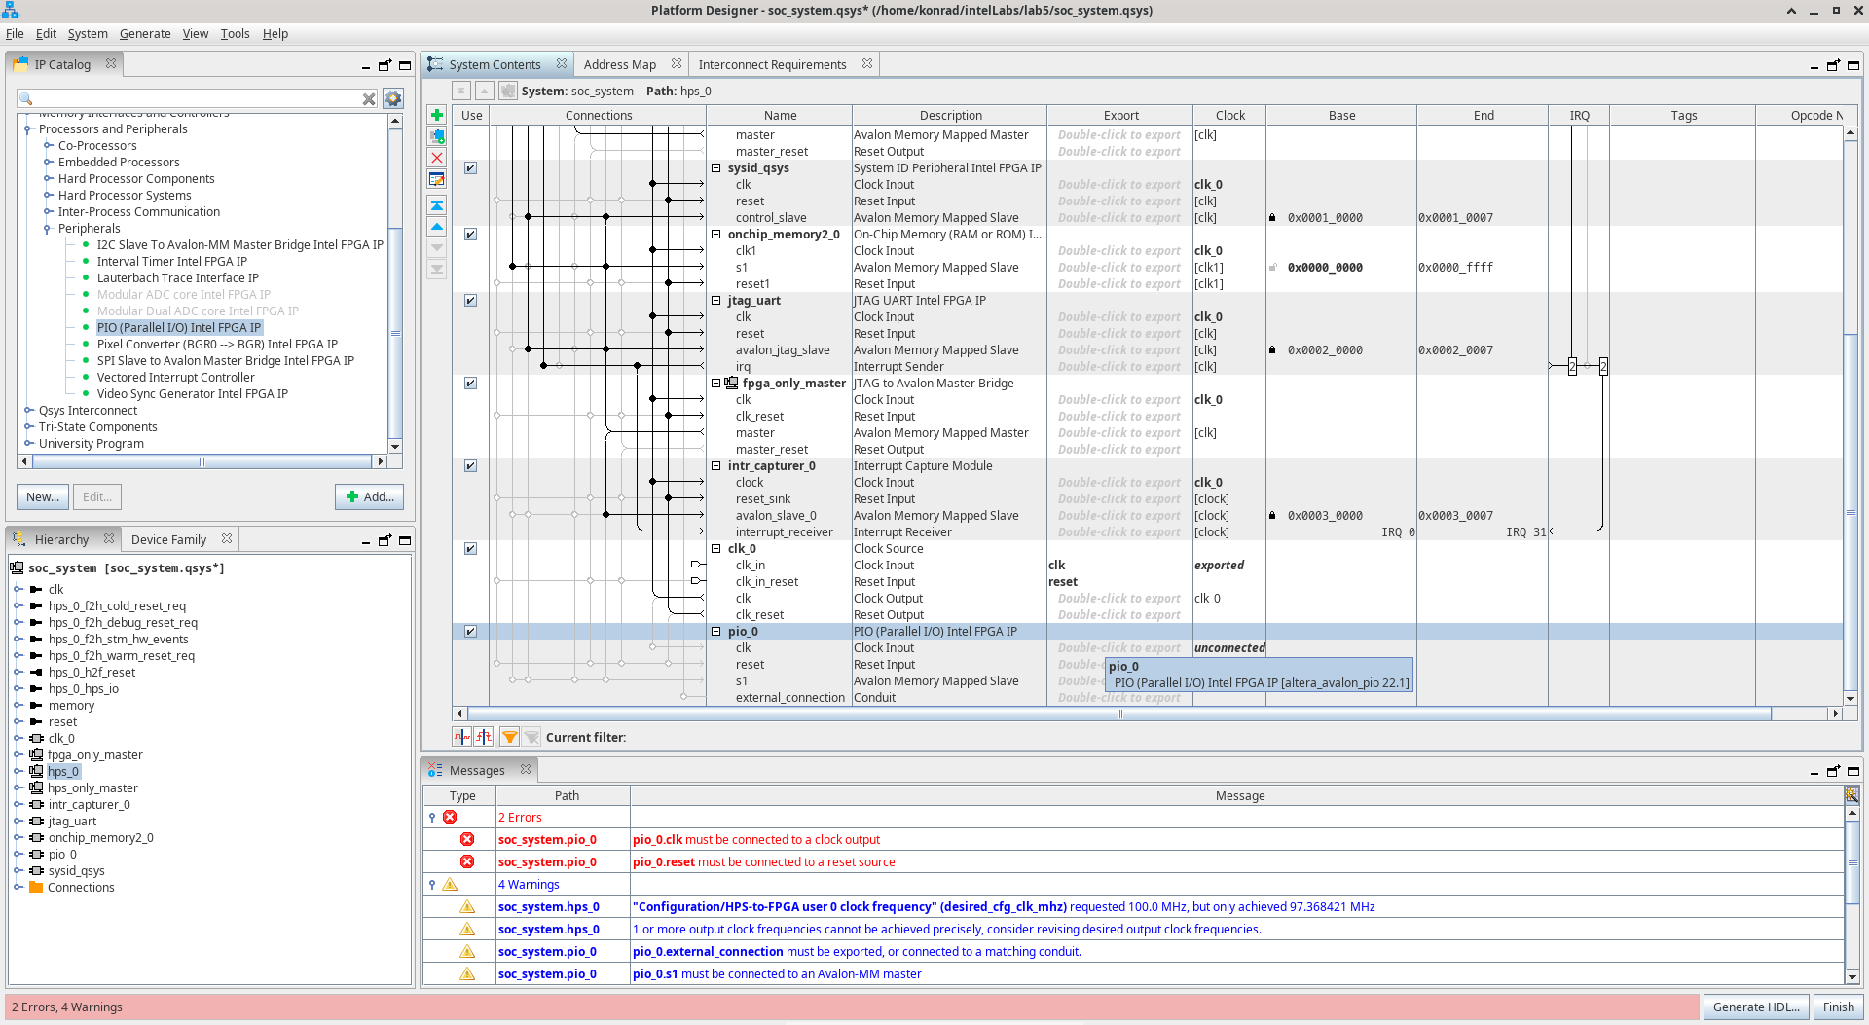The height and width of the screenshot is (1025, 1869).
Task: Open the edit parameters icon in side toolbar
Action: [x=437, y=179]
